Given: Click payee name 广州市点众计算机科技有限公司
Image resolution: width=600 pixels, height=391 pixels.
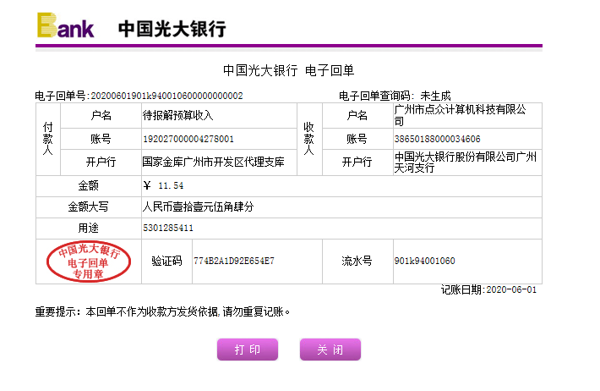Looking at the screenshot, I should pos(461,115).
